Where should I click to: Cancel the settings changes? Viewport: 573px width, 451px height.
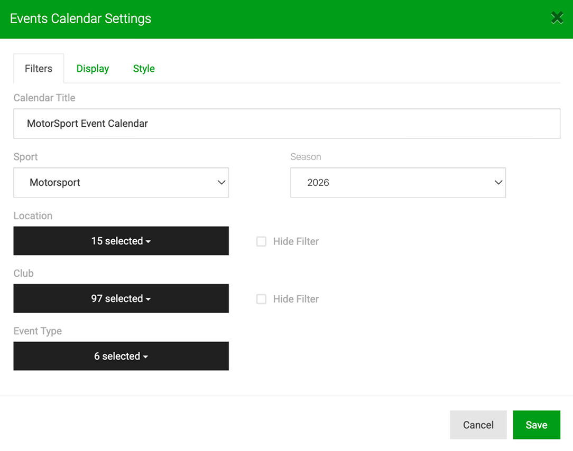pos(478,425)
